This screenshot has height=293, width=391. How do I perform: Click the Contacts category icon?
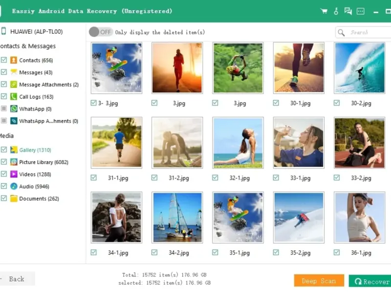14,60
